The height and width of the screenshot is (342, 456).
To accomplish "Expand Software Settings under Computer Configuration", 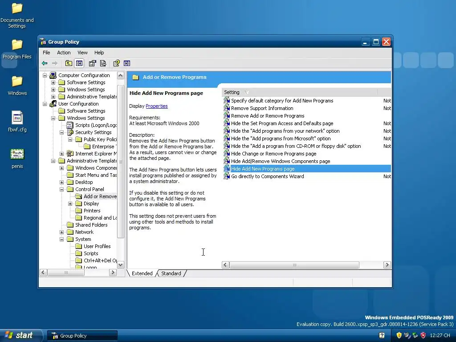I will (53, 82).
